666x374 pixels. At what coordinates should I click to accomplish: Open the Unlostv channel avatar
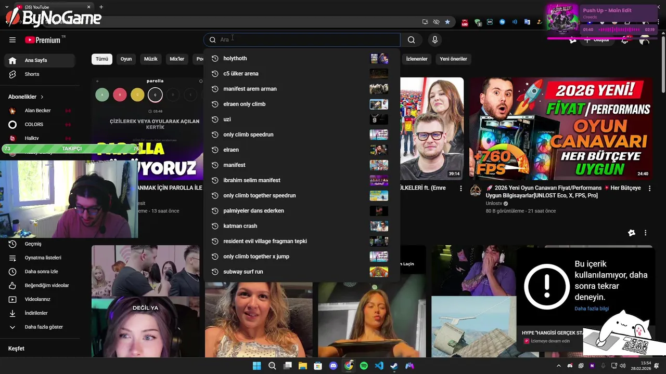tap(476, 191)
